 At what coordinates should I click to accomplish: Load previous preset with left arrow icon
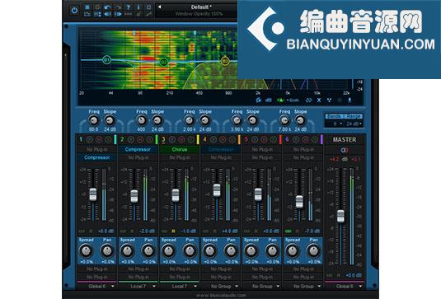(x=107, y=14)
